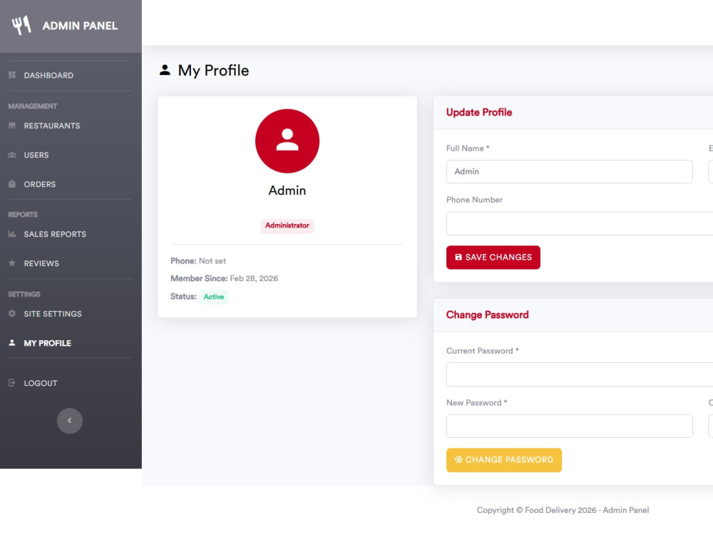Click the Dashboard grid icon
Image resolution: width=713 pixels, height=535 pixels.
pyautogui.click(x=12, y=75)
